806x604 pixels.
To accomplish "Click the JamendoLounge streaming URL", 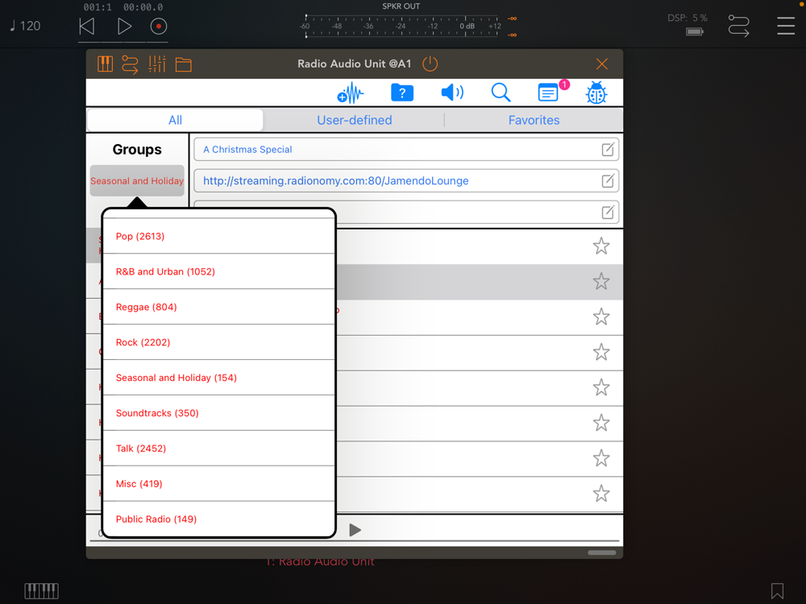I will (335, 181).
